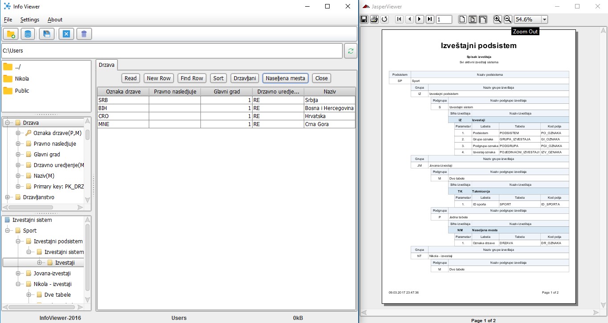Select the Nikola folder
Viewport: 608px width, 323px height.
click(x=22, y=78)
